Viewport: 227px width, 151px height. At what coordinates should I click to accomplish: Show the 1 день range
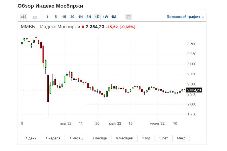click(31, 138)
